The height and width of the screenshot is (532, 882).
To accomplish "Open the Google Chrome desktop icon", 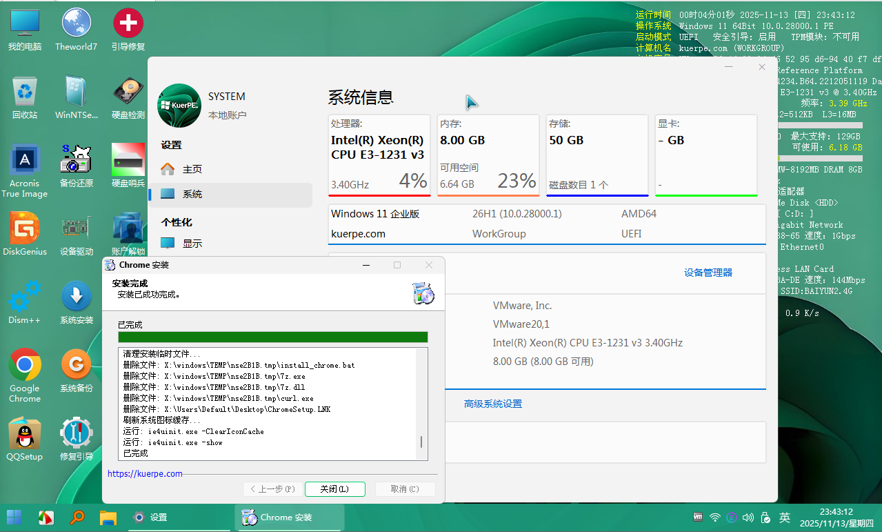I will click(x=25, y=365).
